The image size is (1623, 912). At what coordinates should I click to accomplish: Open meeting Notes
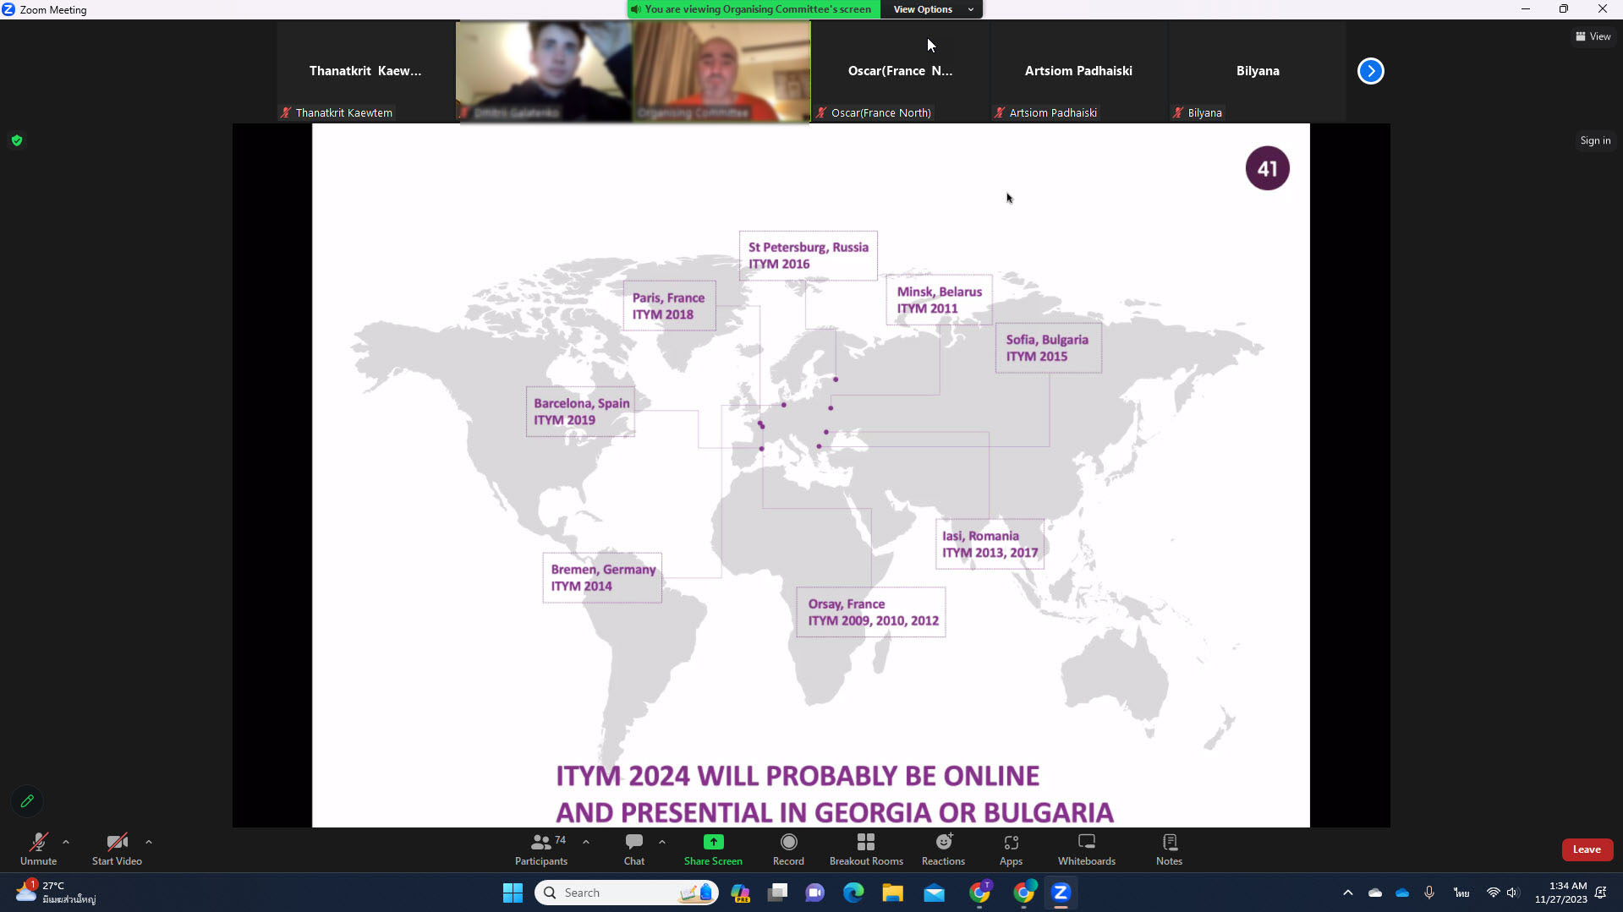pos(1169,849)
